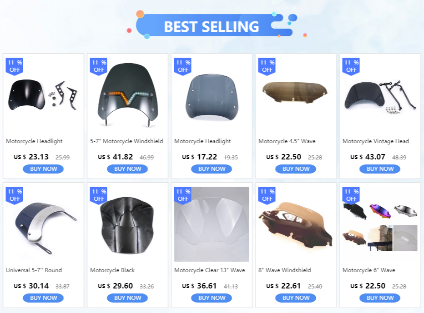
Task: Open the 8" Wave Windshield title link
Action: (x=284, y=270)
